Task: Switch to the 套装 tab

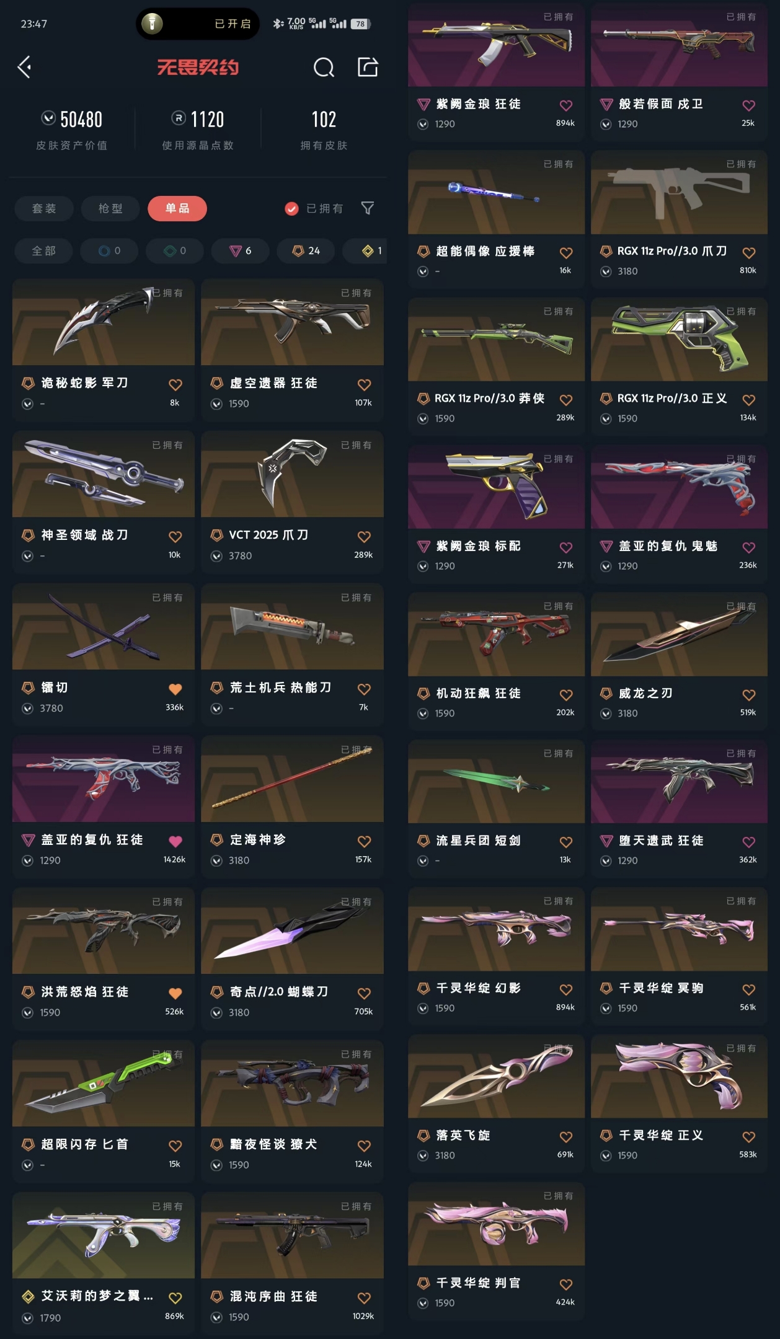Action: click(x=44, y=208)
